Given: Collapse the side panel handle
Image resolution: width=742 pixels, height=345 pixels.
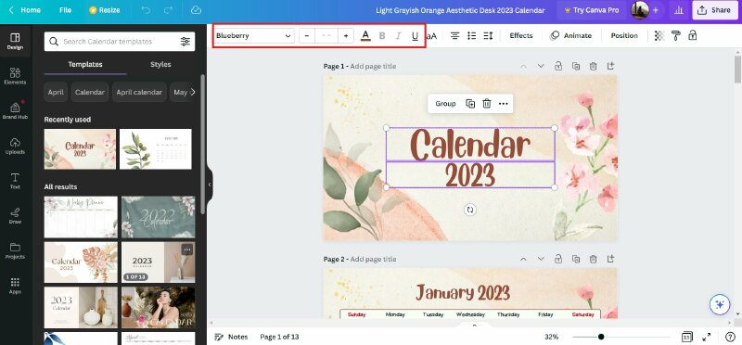Looking at the screenshot, I should click(210, 185).
